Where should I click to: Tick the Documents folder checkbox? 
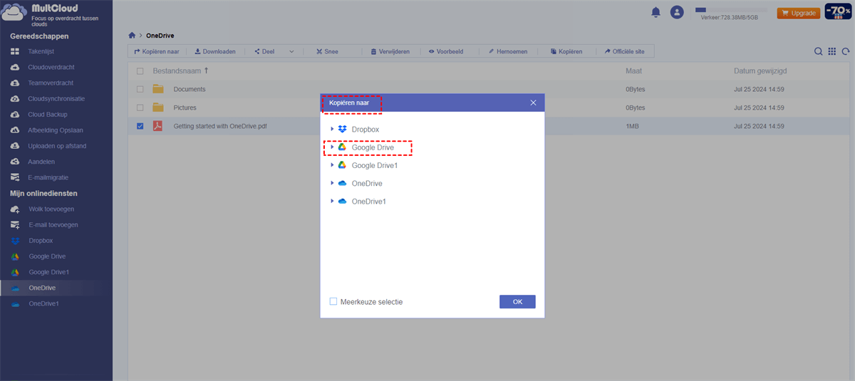coord(140,89)
